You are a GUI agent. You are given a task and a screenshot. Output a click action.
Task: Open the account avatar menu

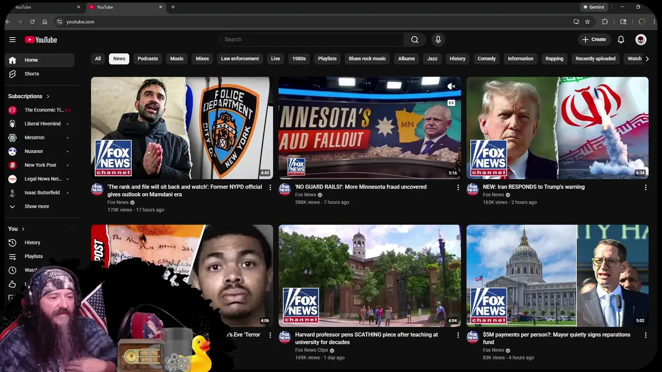(641, 40)
